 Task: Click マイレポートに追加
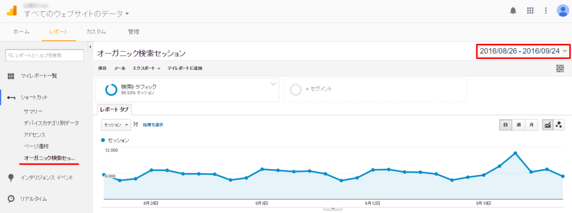click(184, 68)
